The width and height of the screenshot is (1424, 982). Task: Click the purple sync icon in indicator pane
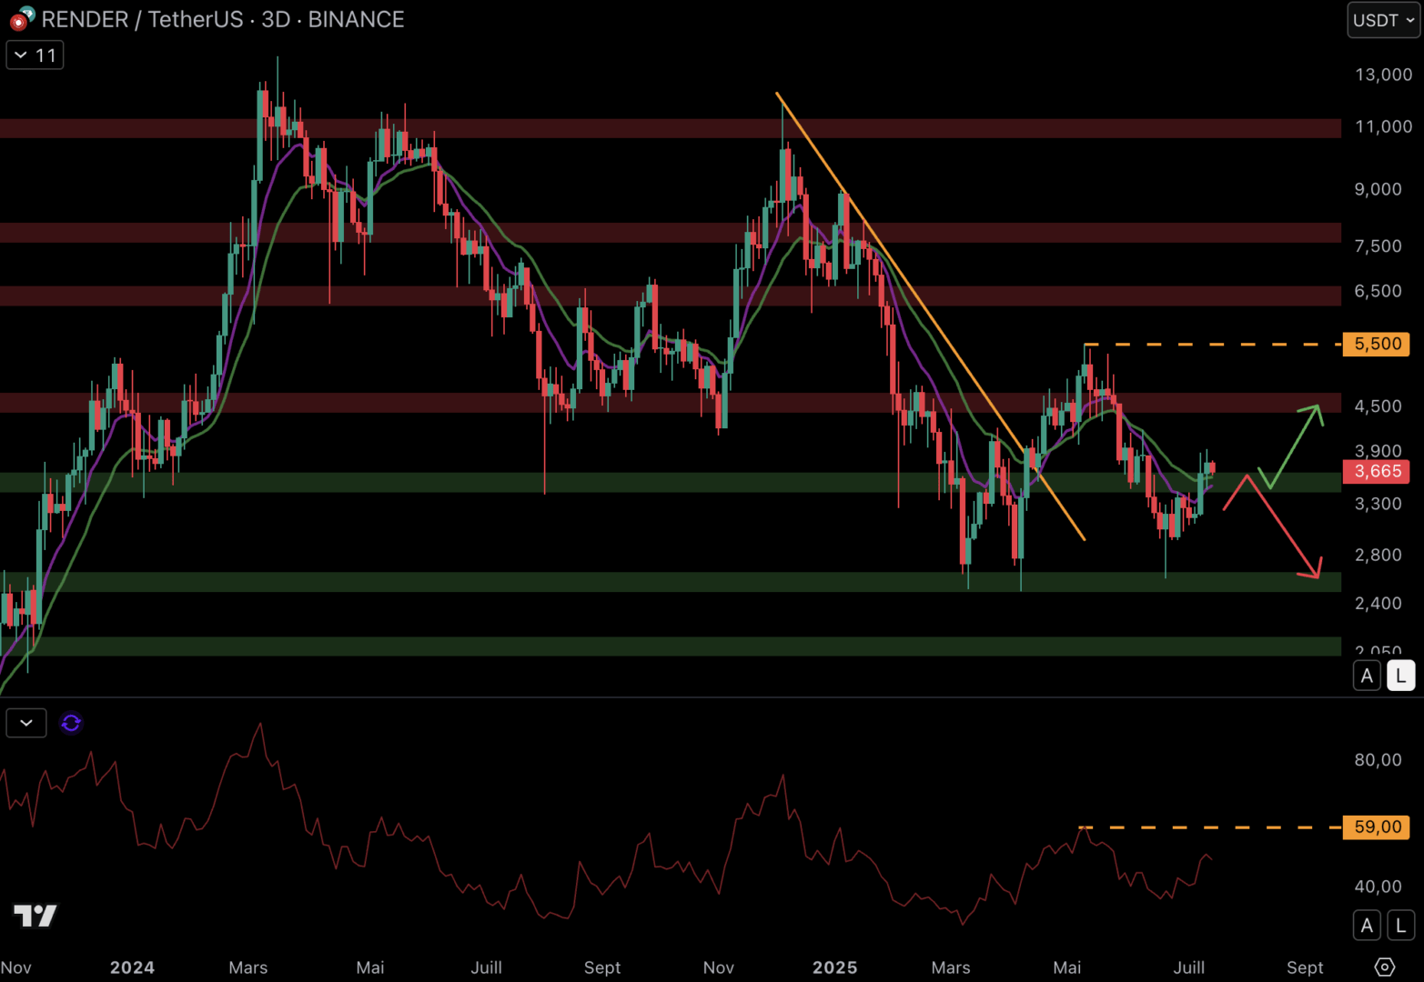tap(71, 723)
